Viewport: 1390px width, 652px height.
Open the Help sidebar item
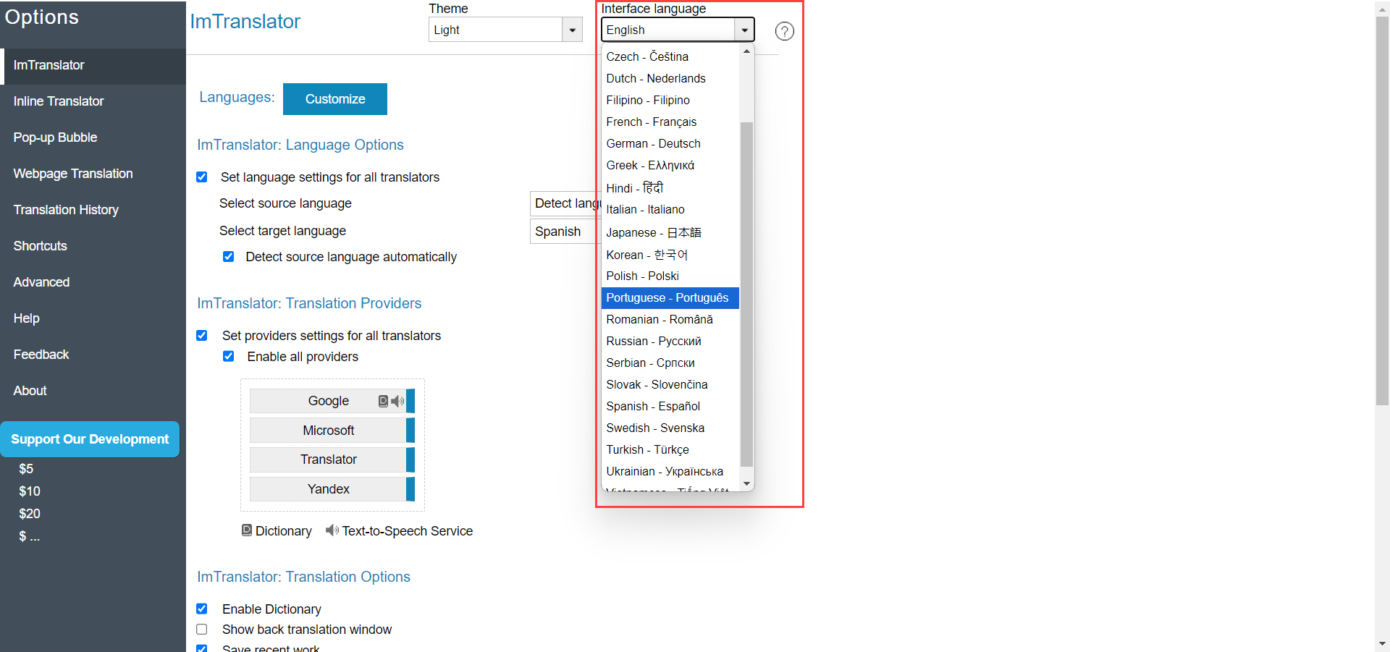93,318
